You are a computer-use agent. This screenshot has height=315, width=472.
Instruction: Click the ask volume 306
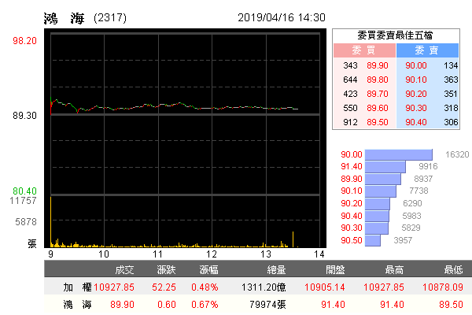[x=451, y=122]
